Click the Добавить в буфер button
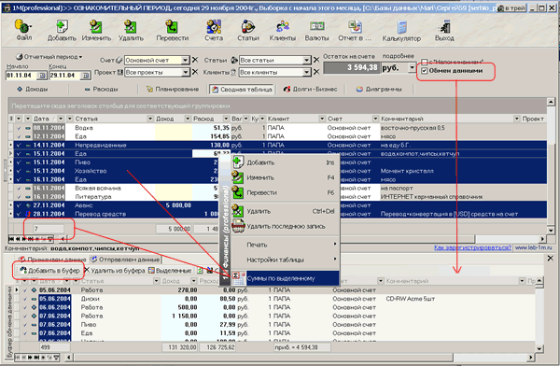 (49, 271)
